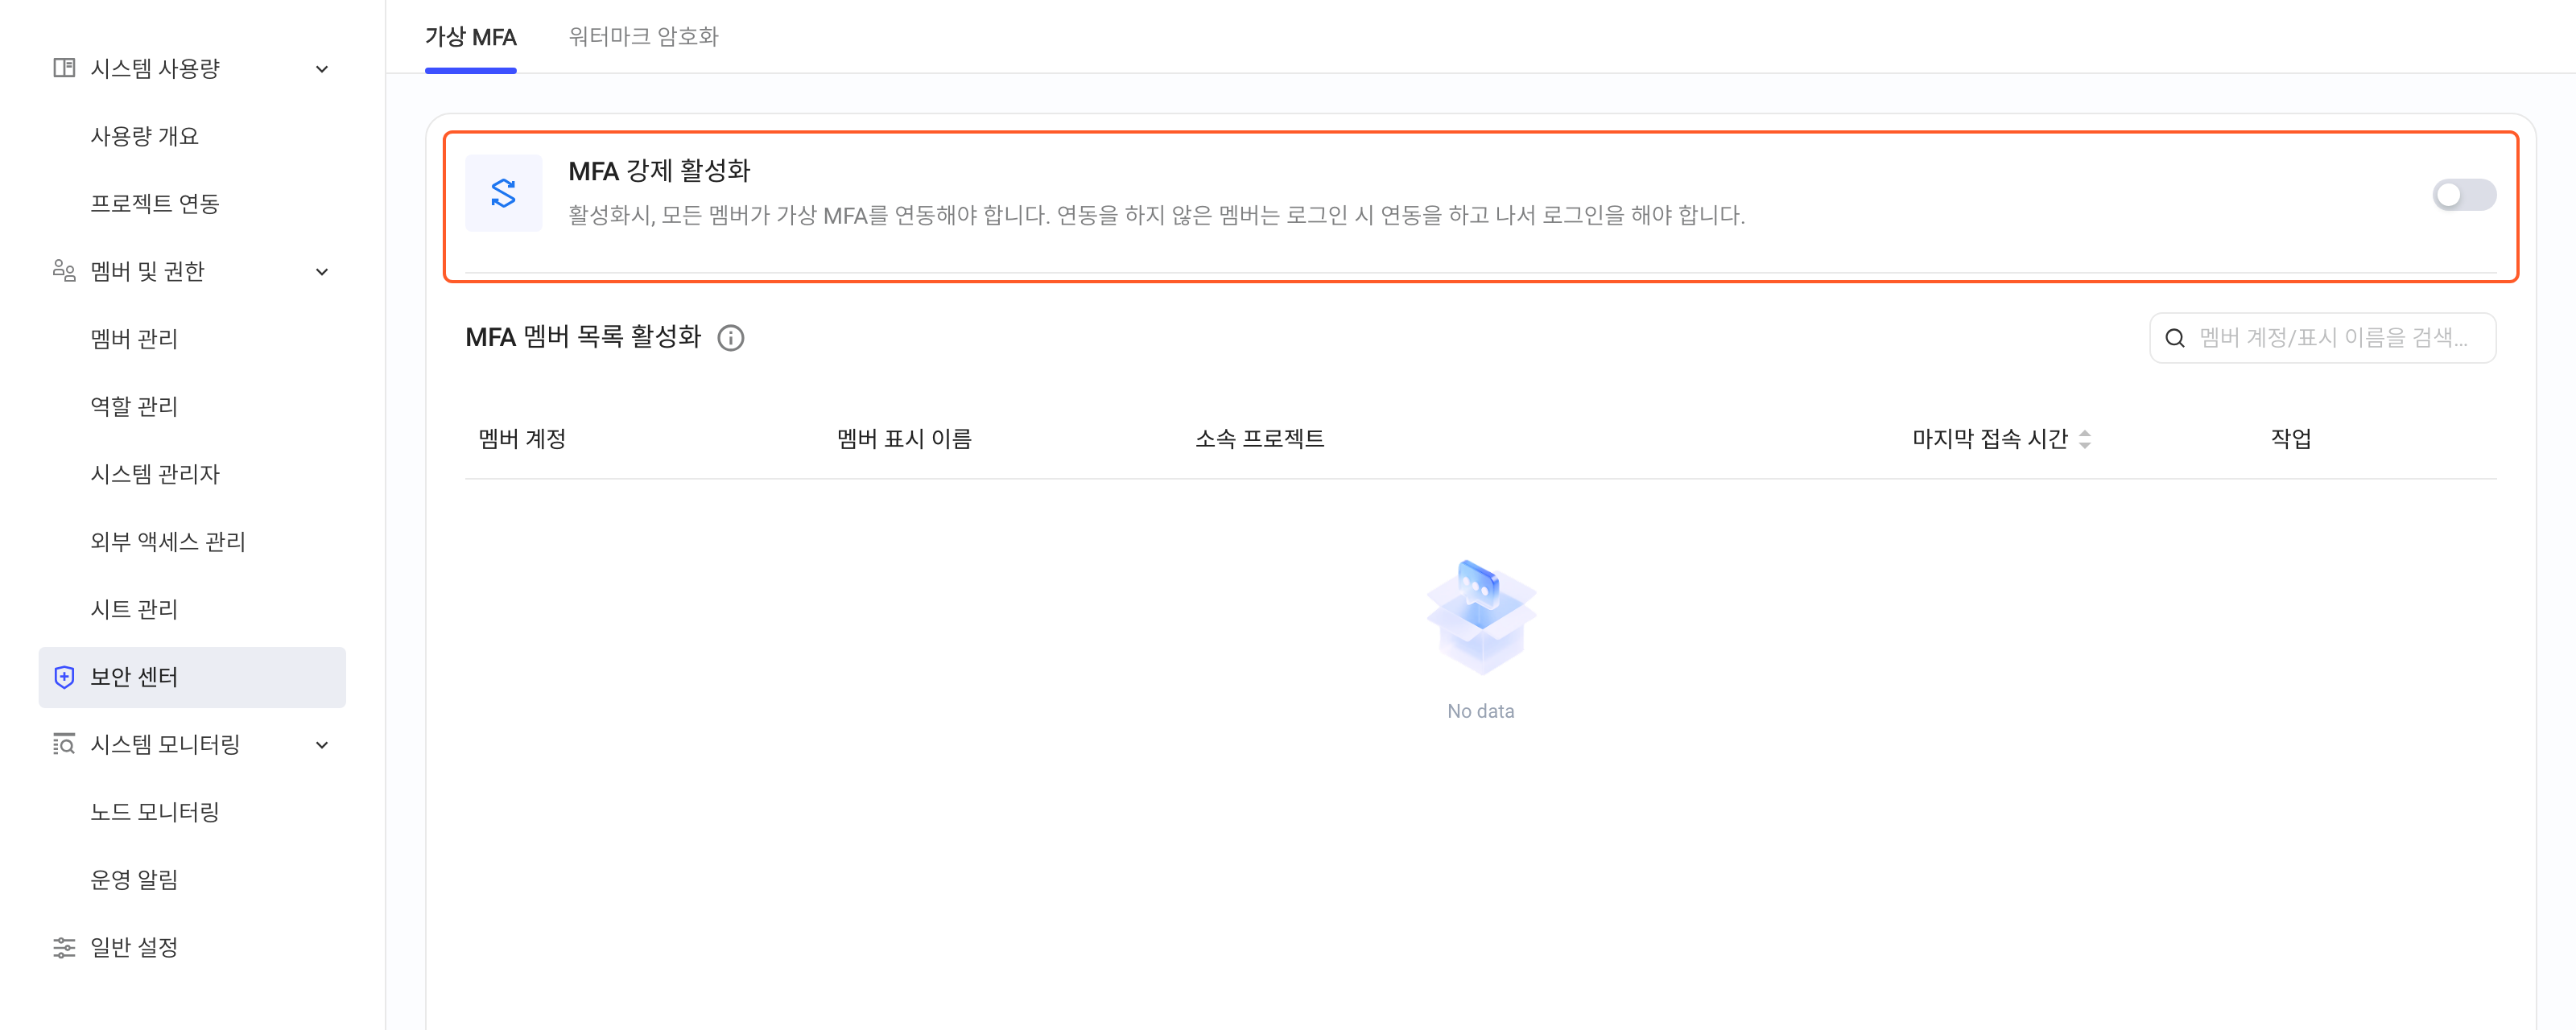Click the 시스템 사용량 sidebar icon
This screenshot has width=2576, height=1030.
(64, 68)
